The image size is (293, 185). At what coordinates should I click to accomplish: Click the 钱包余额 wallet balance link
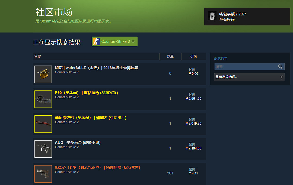tap(233, 14)
